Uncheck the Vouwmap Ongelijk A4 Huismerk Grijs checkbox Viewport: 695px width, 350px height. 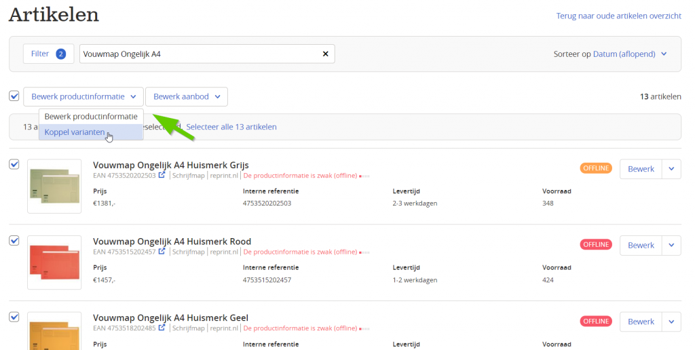click(14, 164)
